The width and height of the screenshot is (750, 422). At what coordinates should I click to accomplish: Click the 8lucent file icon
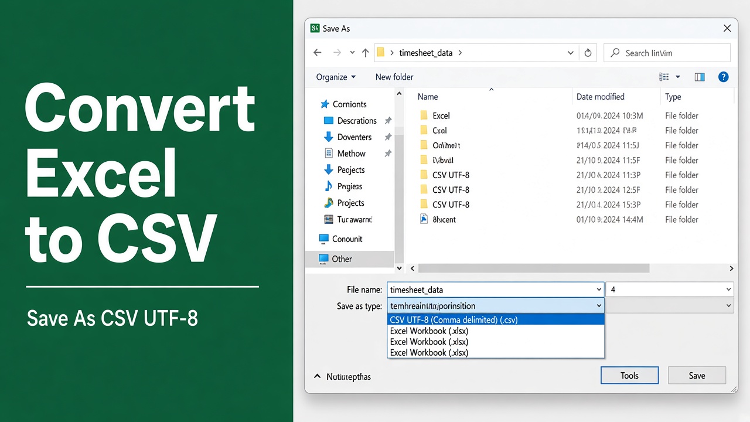(x=424, y=219)
